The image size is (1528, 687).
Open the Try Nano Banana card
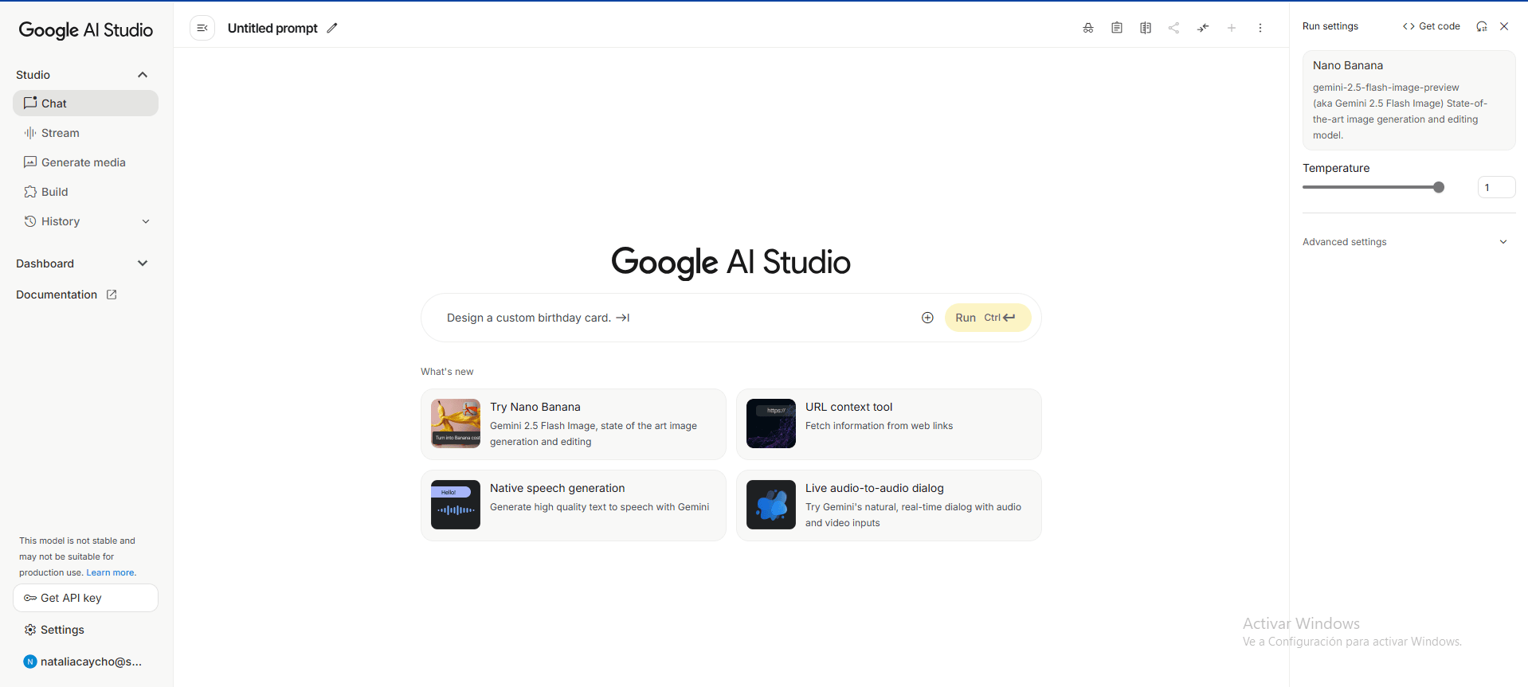pyautogui.click(x=573, y=424)
